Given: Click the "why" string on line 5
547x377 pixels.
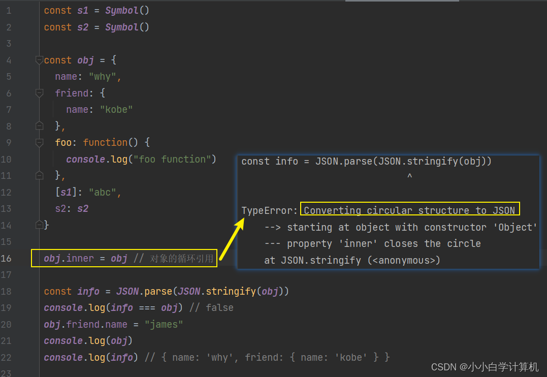Looking at the screenshot, I should (x=102, y=77).
